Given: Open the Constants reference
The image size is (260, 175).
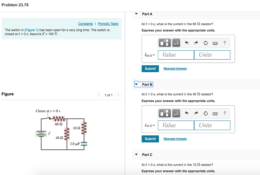Looking at the screenshot, I should pos(85,24).
